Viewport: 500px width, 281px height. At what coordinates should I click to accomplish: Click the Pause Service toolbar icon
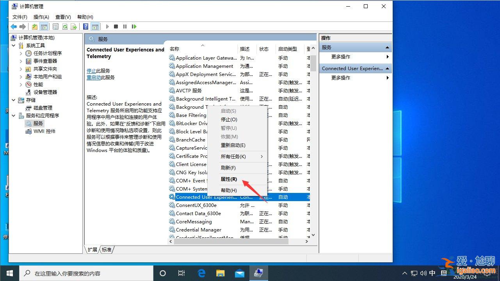(x=125, y=26)
